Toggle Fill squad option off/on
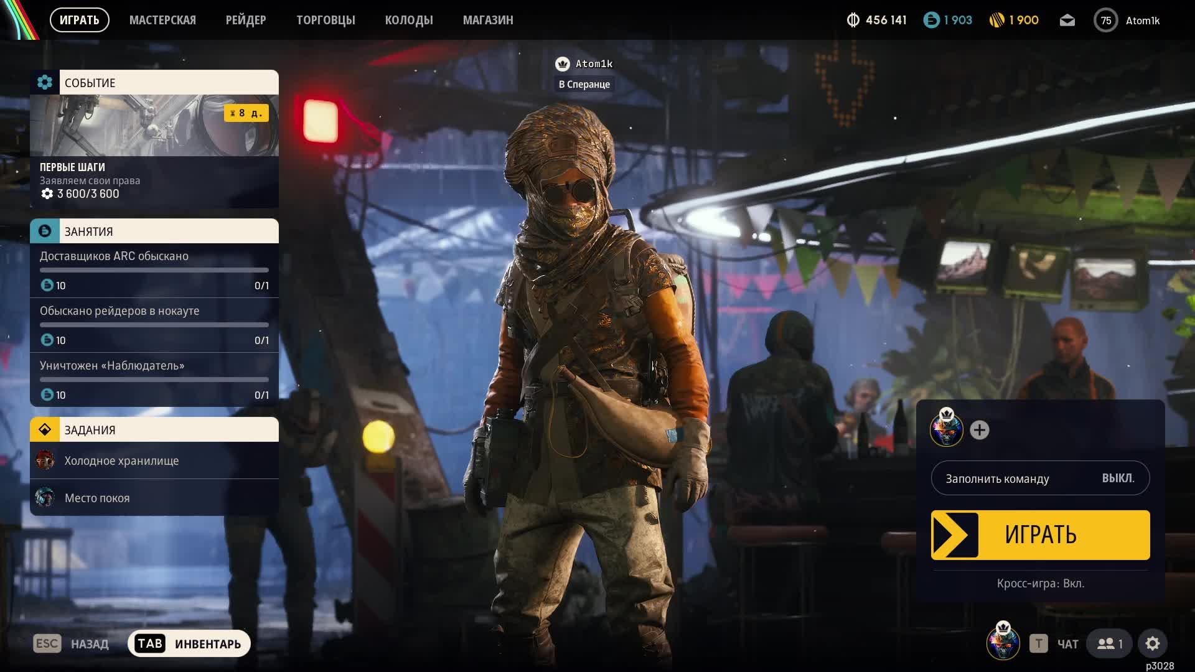1195x672 pixels. click(x=1040, y=478)
